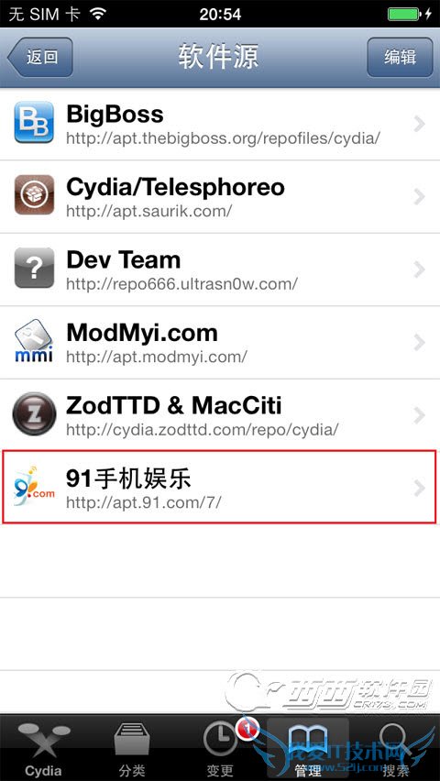Tap the 编辑 edit button
440x781 pixels.
pos(400,57)
